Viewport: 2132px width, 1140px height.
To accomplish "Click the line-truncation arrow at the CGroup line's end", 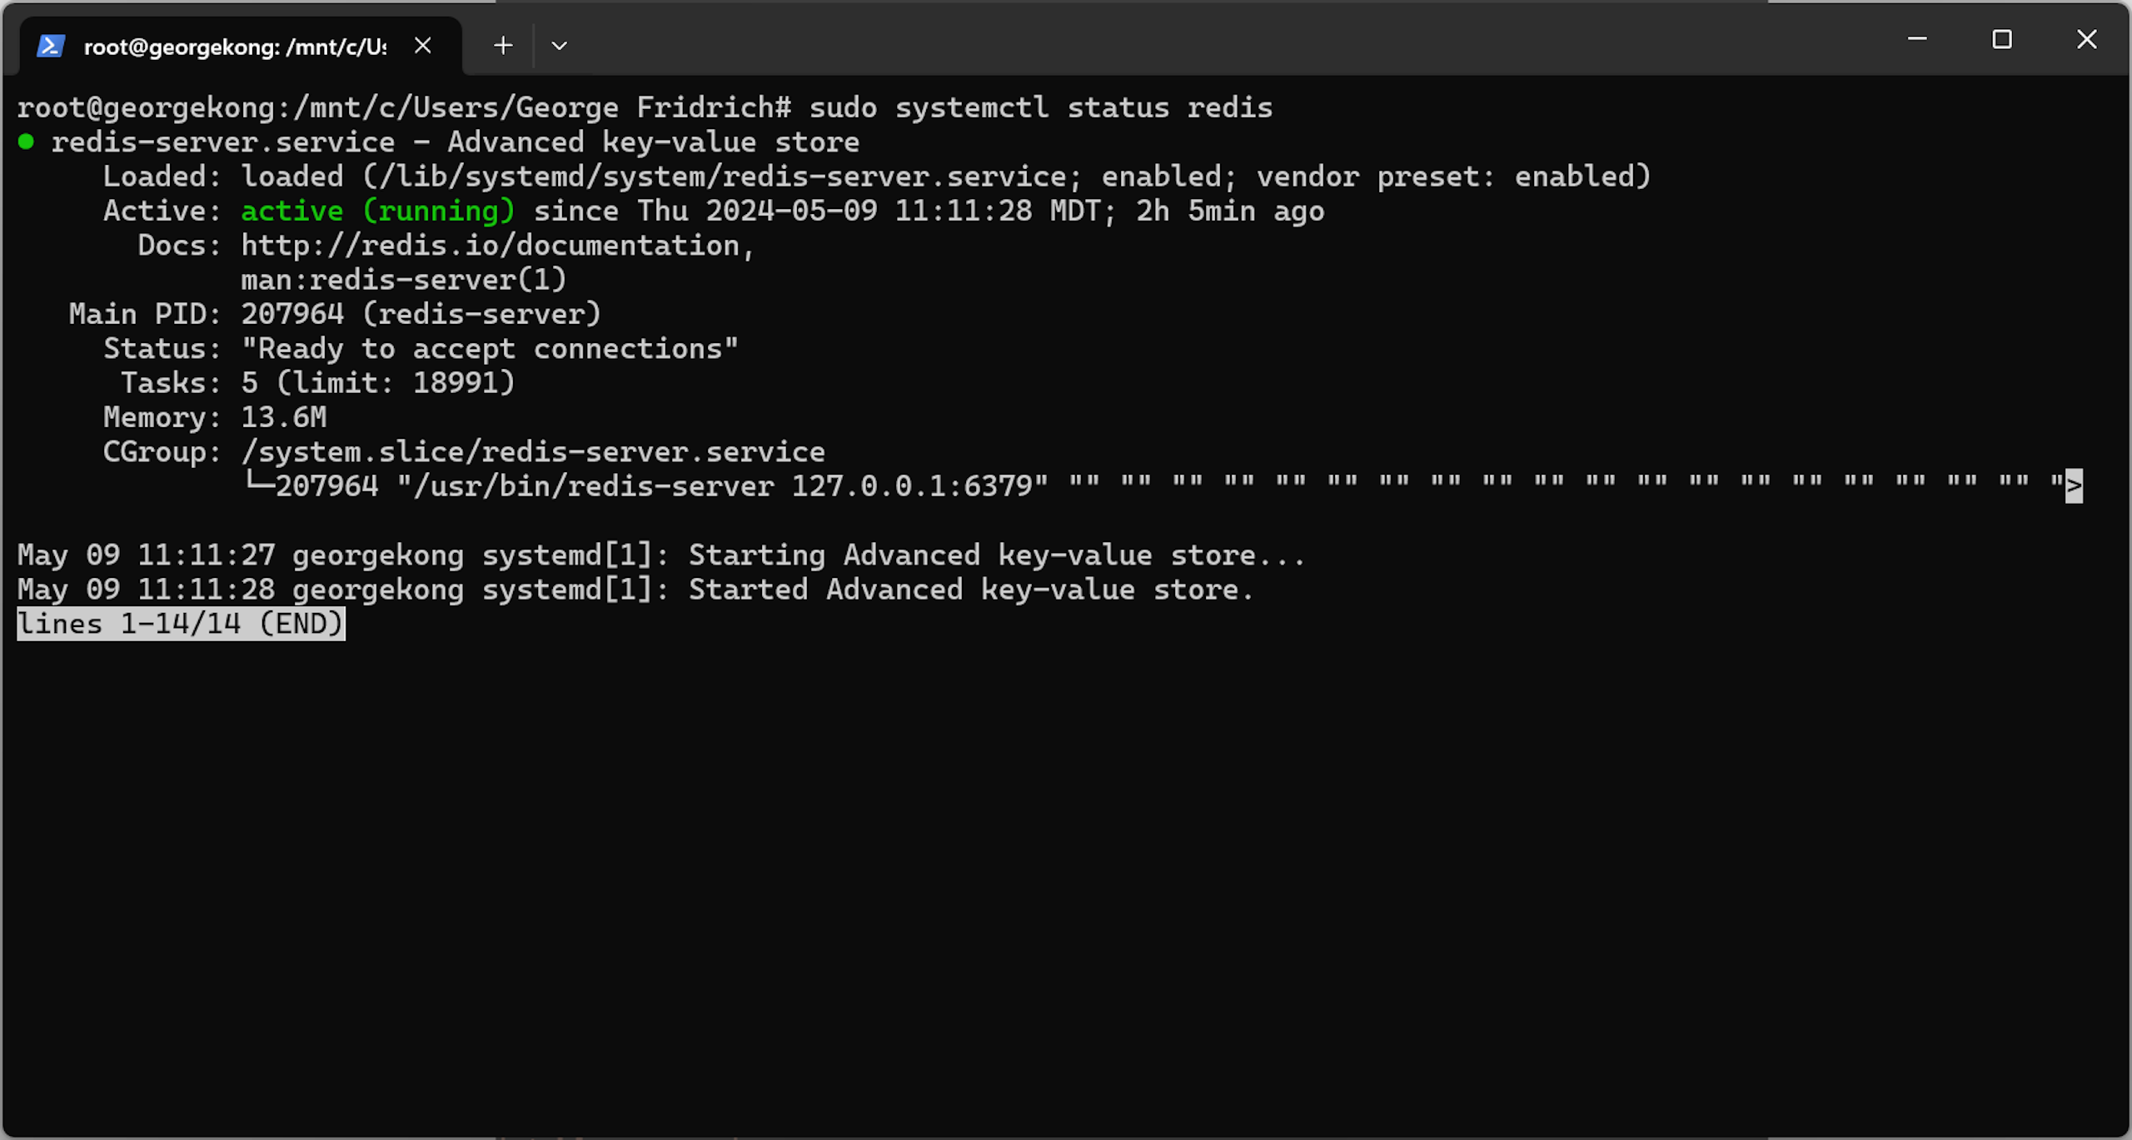I will coord(2074,486).
